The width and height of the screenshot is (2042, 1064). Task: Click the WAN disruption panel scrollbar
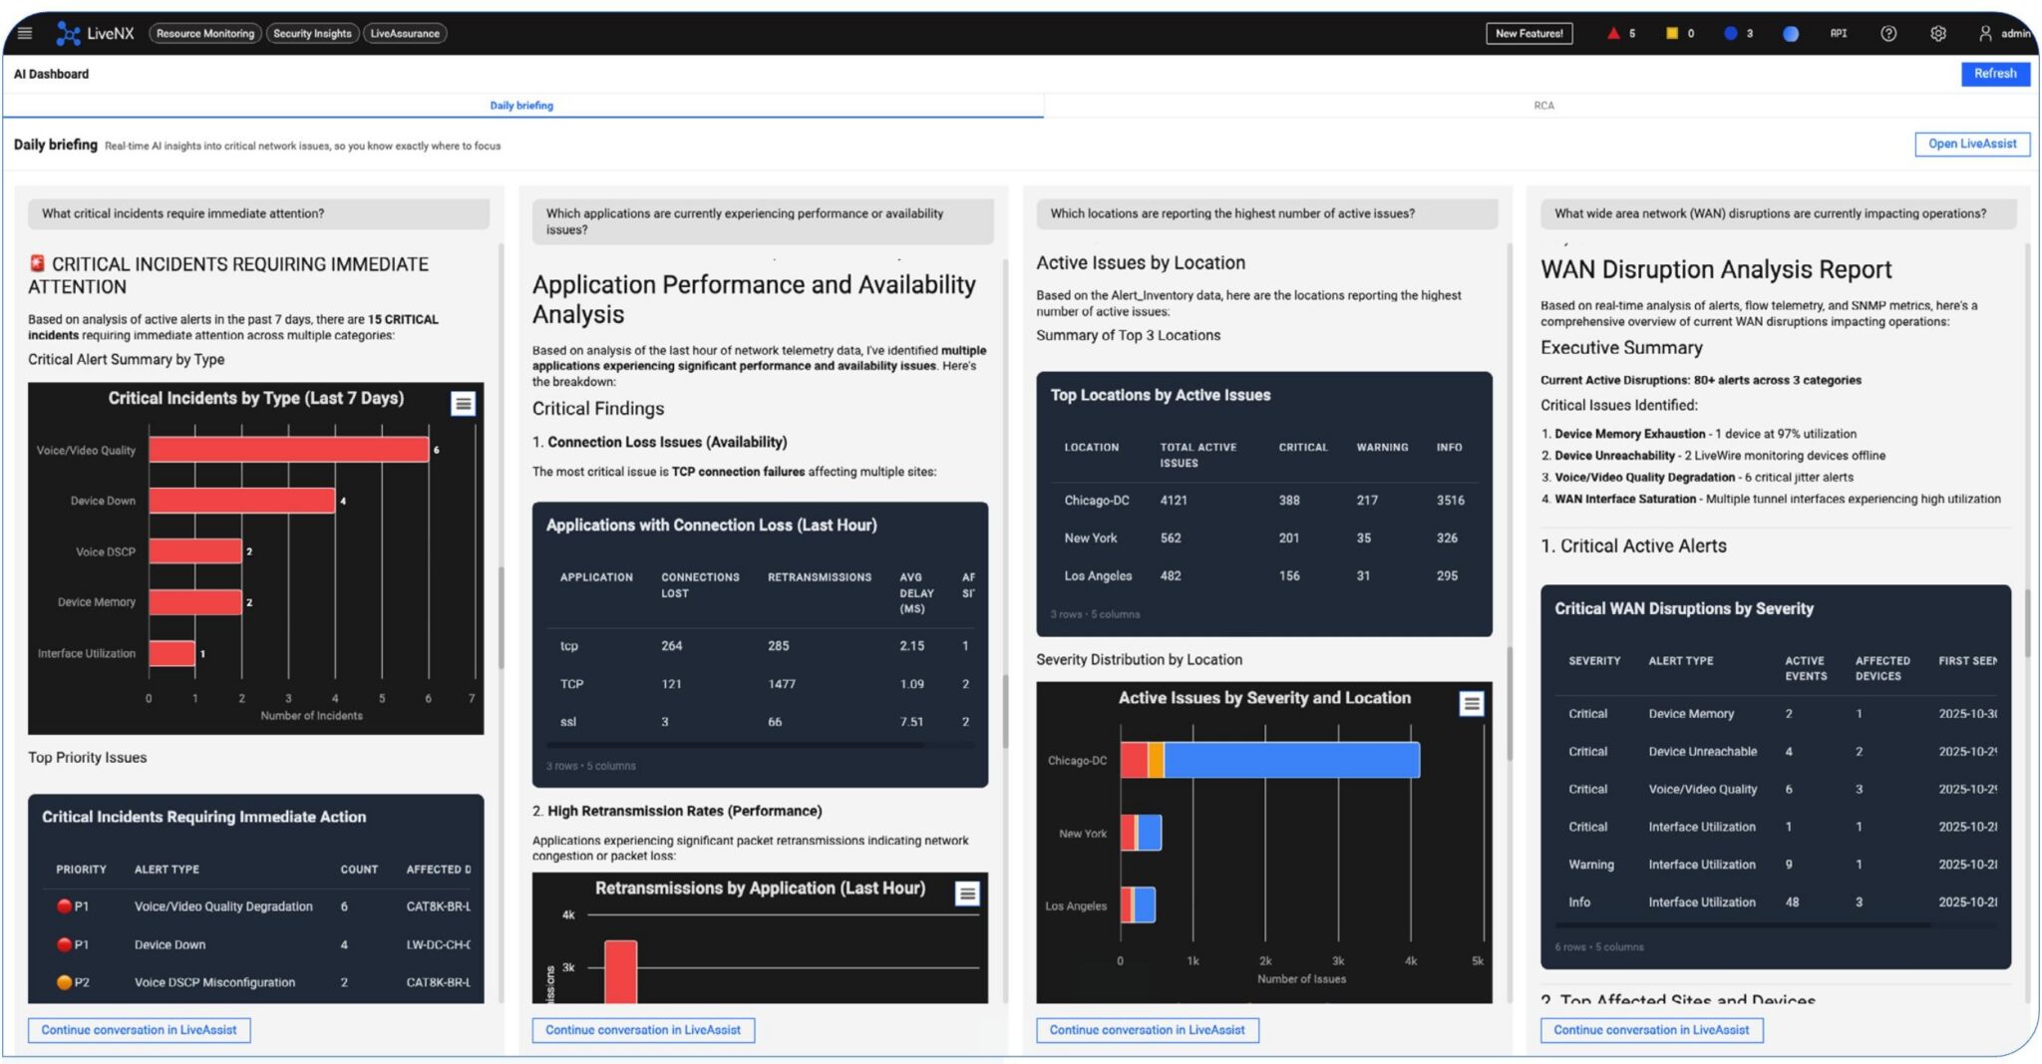2027,623
